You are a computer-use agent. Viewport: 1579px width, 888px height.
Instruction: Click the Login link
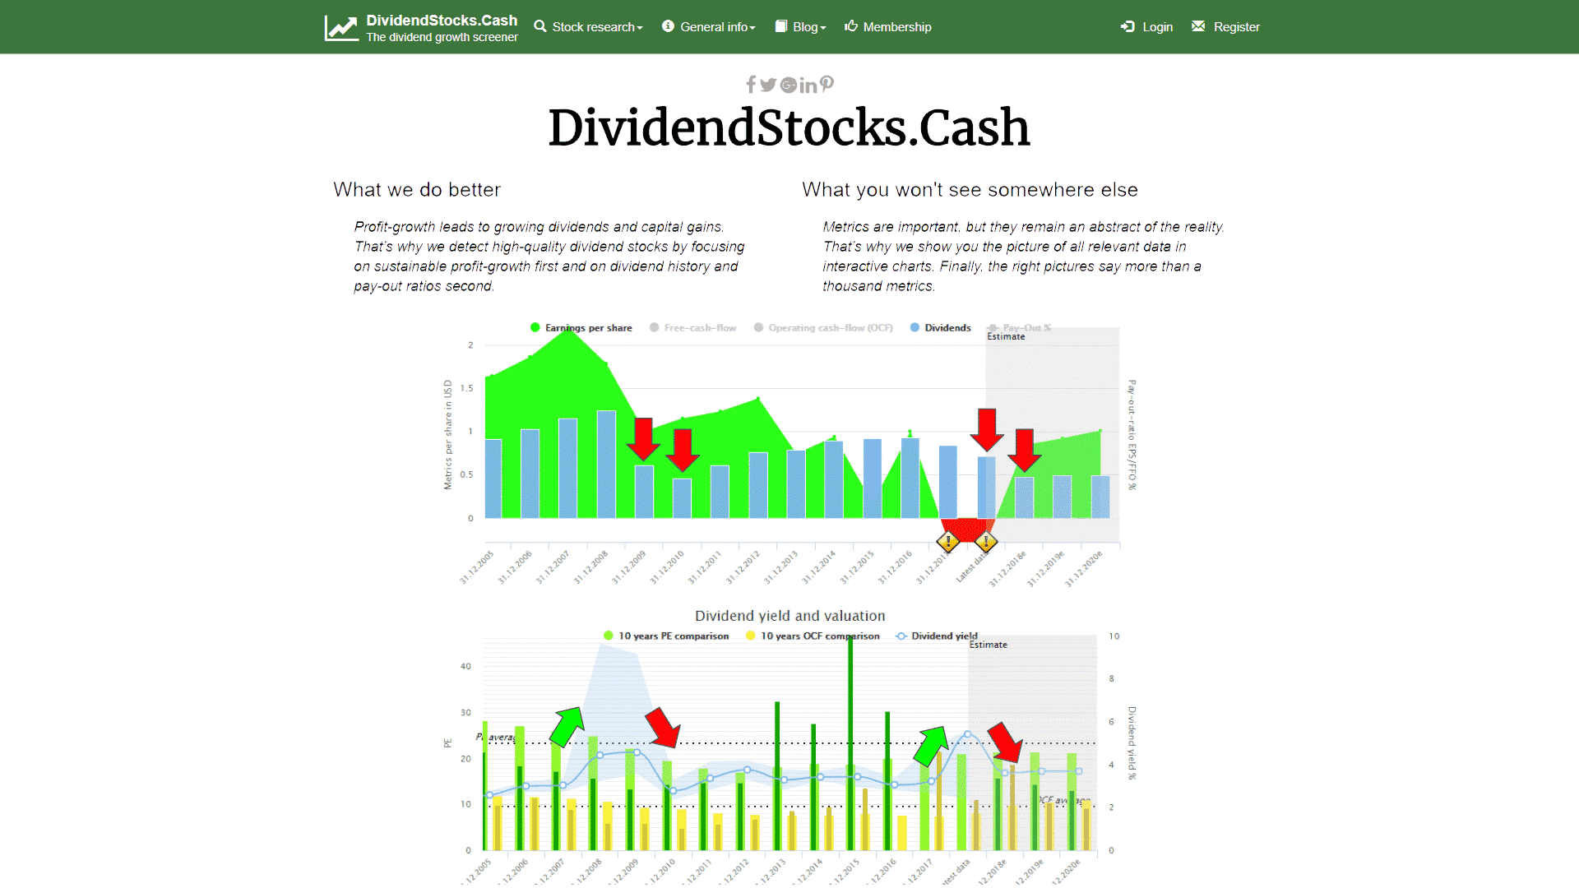pyautogui.click(x=1146, y=26)
